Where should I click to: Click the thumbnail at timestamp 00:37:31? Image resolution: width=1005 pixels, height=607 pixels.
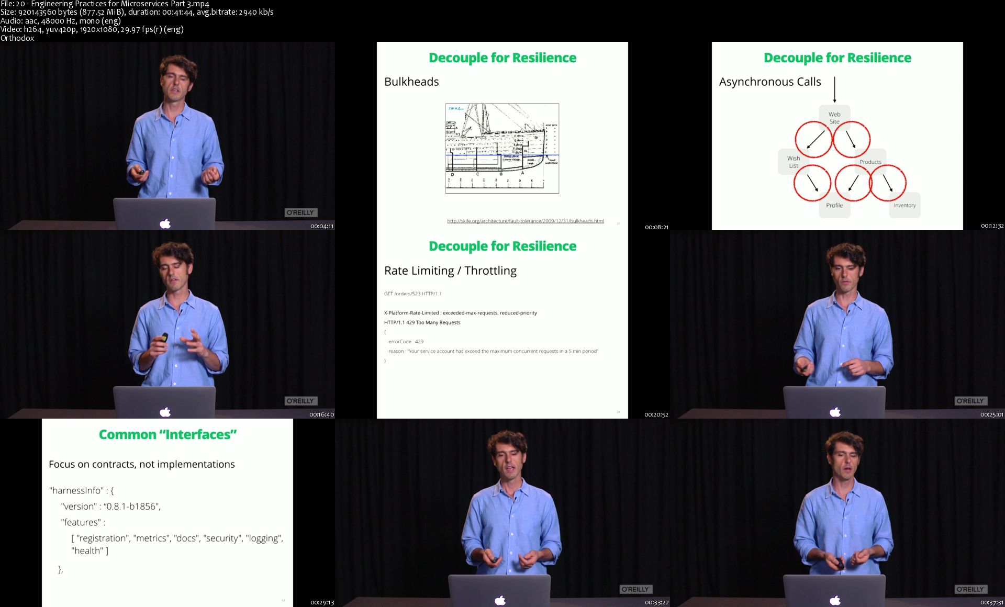coord(837,513)
